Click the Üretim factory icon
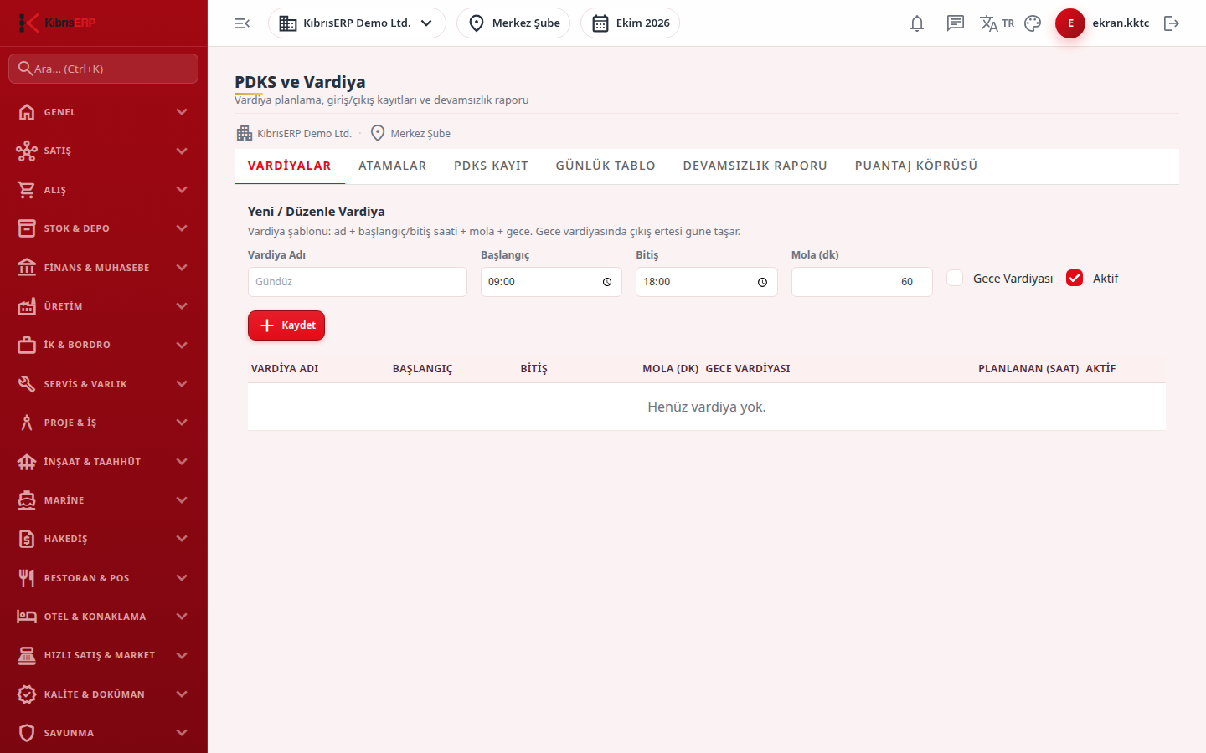Viewport: 1206px width, 753px height. coord(27,306)
